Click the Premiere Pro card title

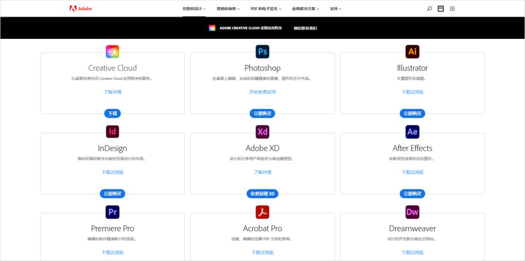[112, 228]
